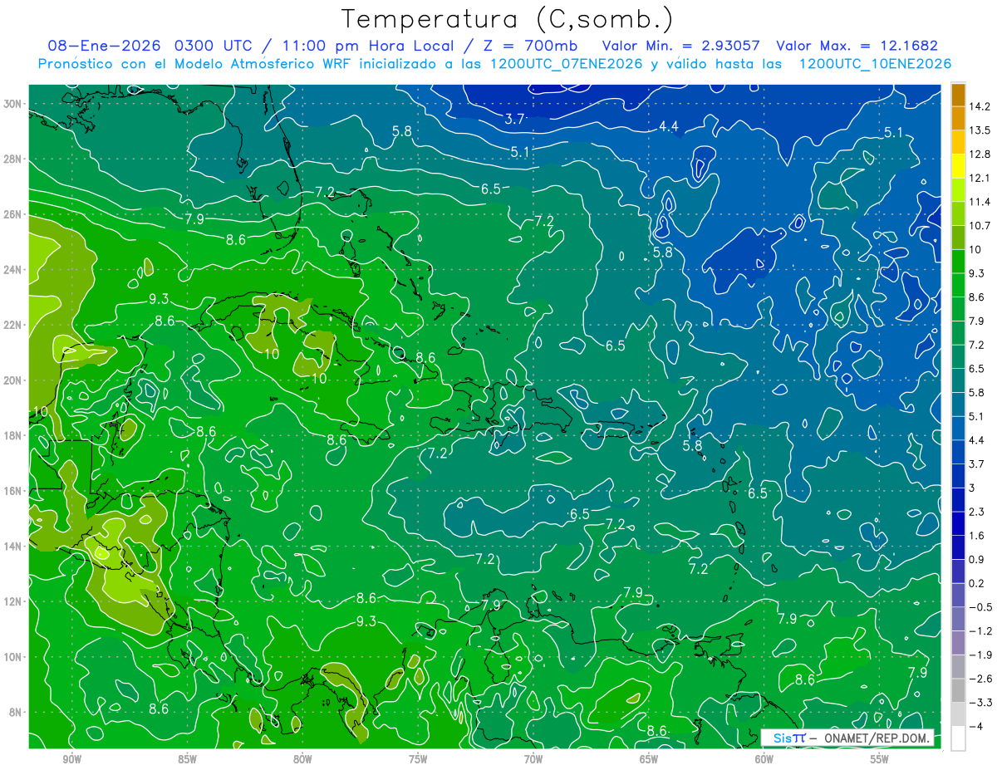Pick the yellow colorbar swatch between 12.1 and 12.8
This screenshot has width=997, height=770.
point(958,166)
